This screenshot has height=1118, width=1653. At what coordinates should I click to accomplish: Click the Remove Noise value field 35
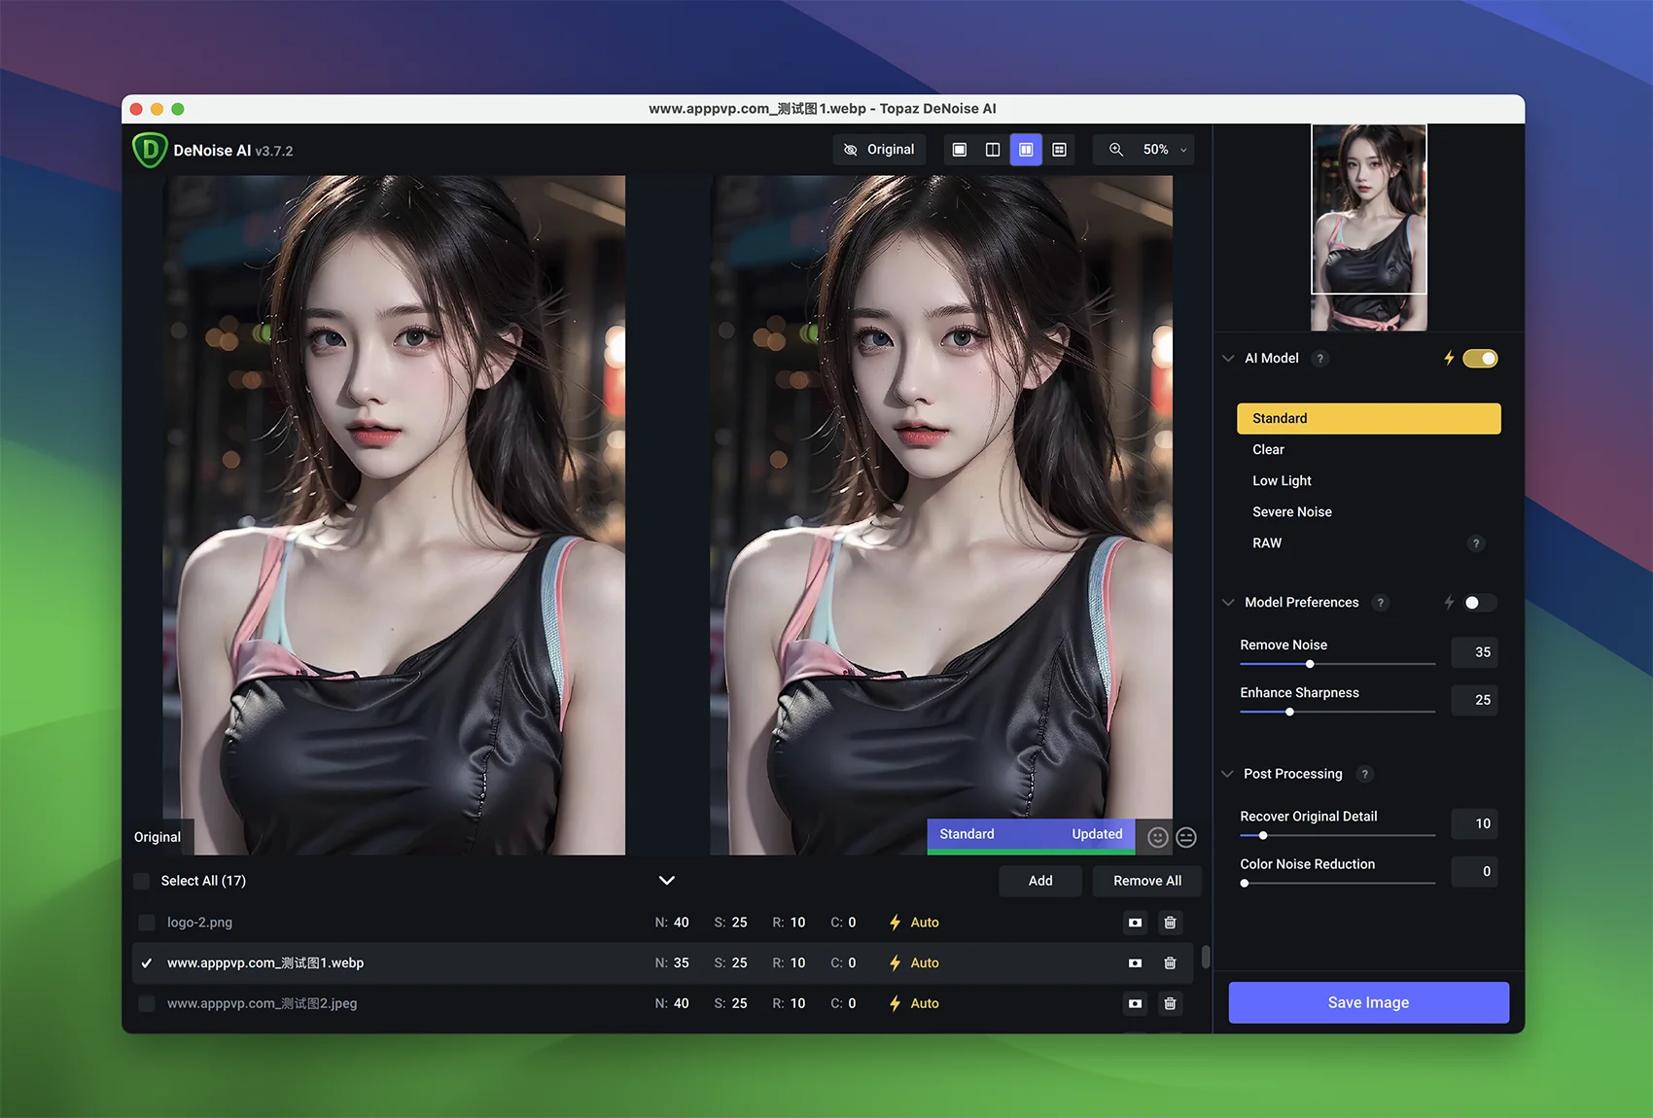click(x=1474, y=652)
